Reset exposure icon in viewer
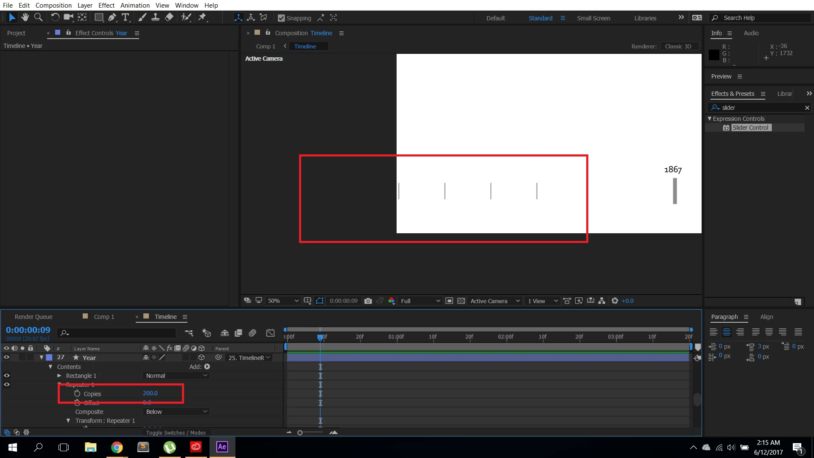 (x=615, y=301)
